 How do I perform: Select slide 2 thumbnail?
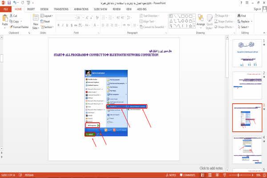pyautogui.click(x=247, y=85)
